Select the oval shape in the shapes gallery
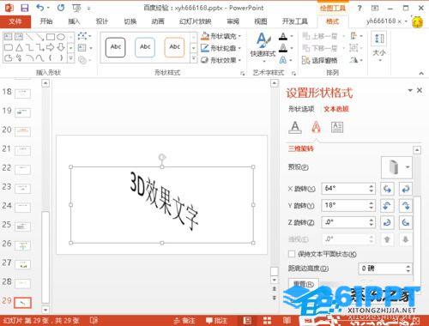Screen dimensions: 429x326 (61, 37)
